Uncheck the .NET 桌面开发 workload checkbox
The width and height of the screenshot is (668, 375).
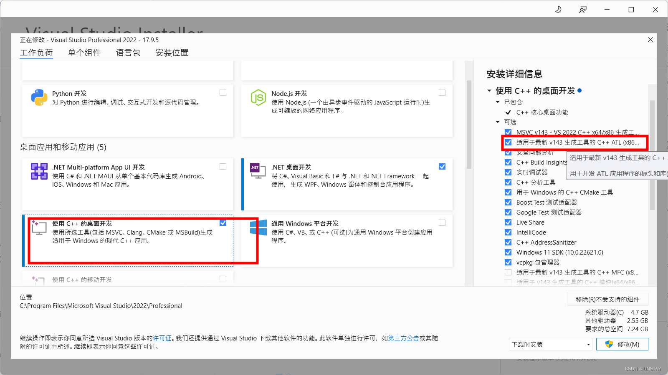pos(442,166)
